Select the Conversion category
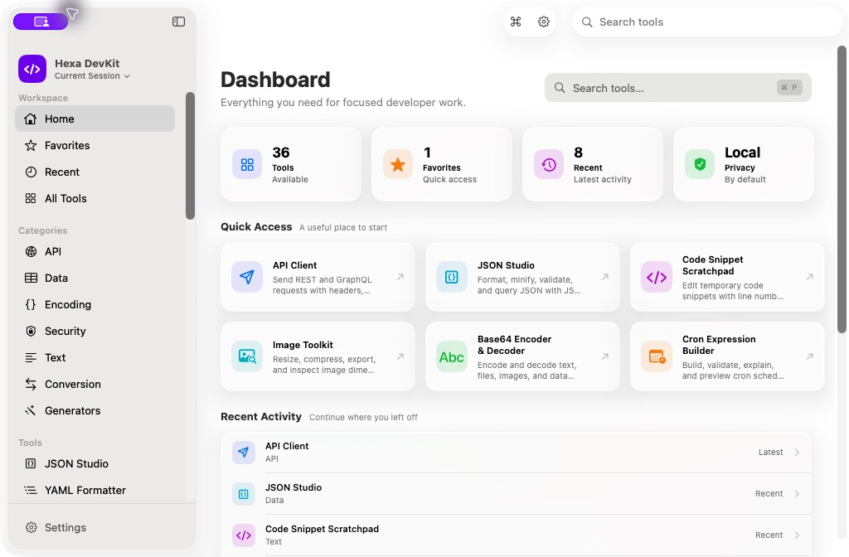849x557 pixels. (x=95, y=384)
